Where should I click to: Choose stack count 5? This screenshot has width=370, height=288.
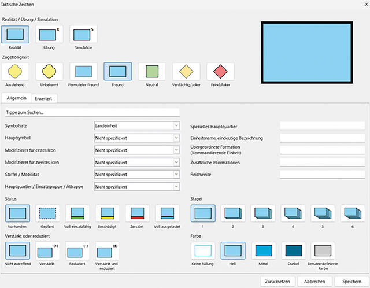pos(323,213)
